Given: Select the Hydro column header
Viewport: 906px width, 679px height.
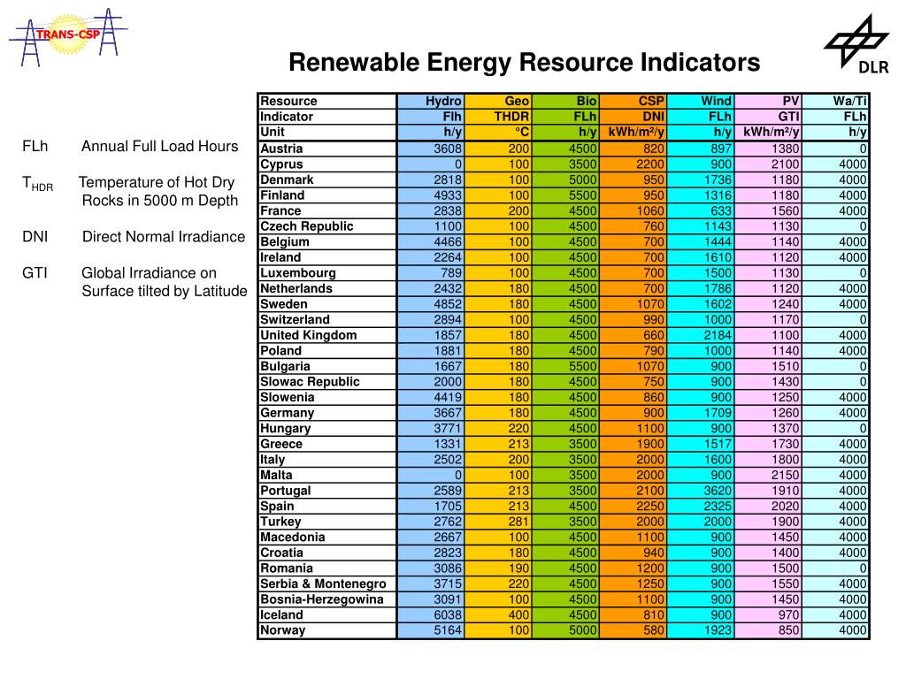Looking at the screenshot, I should pyautogui.click(x=431, y=101).
